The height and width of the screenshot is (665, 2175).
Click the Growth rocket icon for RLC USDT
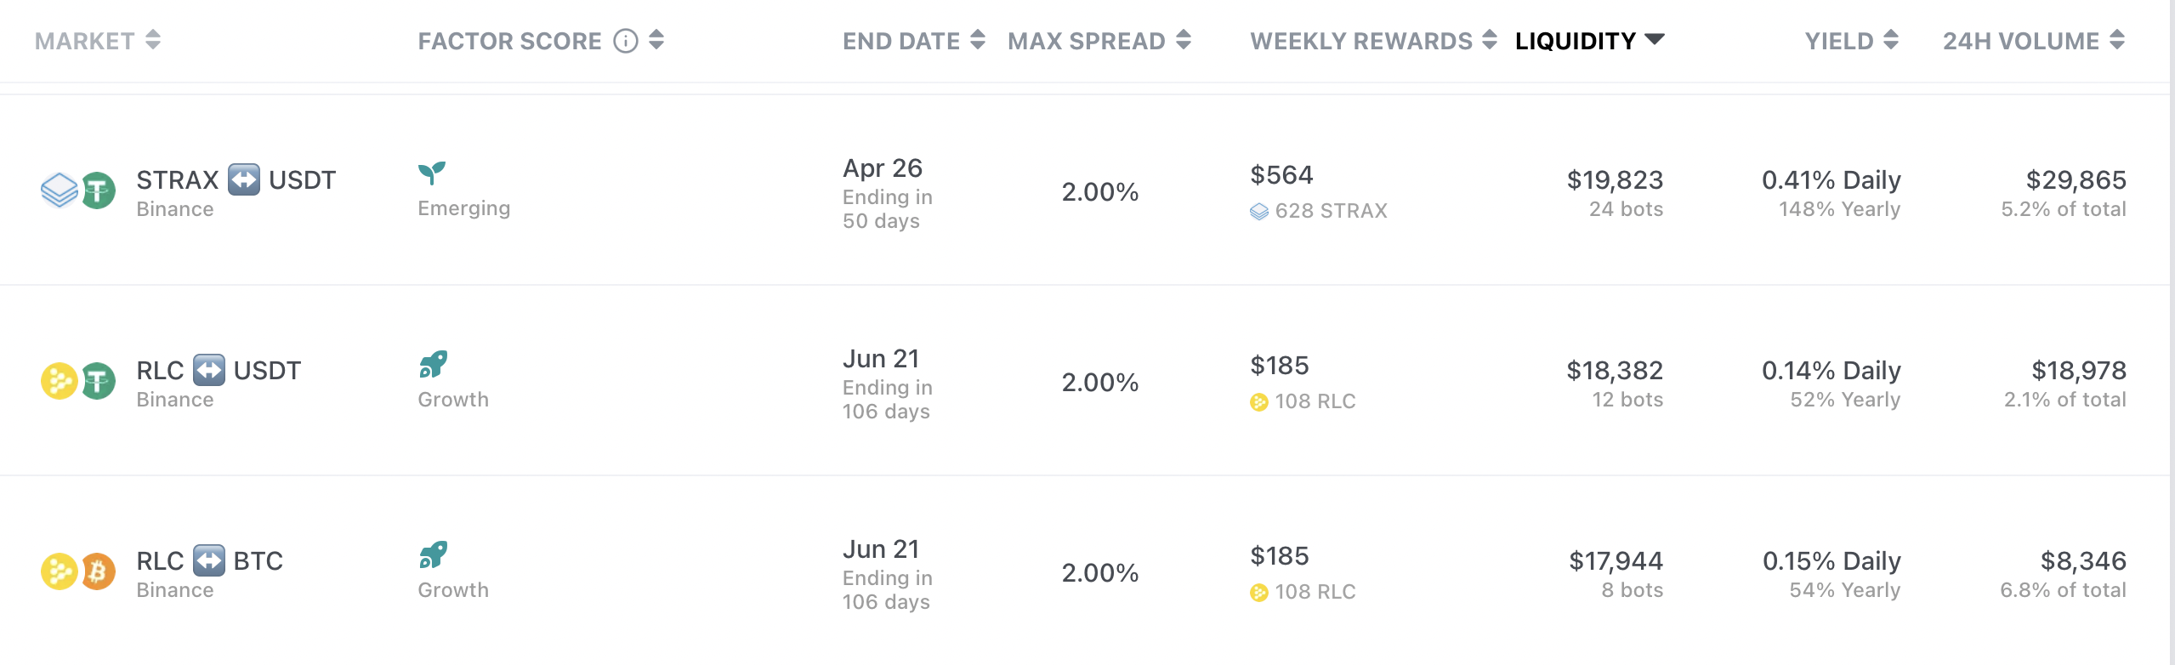[433, 364]
